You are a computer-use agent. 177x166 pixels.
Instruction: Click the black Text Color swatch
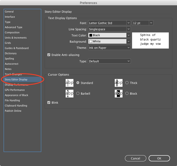[x=91, y=35]
